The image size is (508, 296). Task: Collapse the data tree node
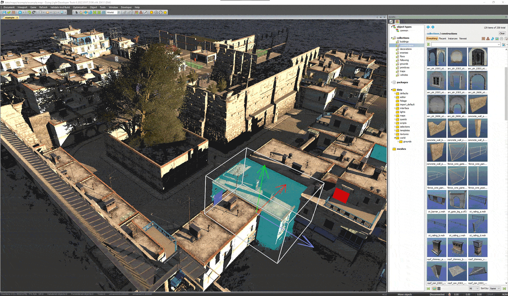pyautogui.click(x=391, y=90)
